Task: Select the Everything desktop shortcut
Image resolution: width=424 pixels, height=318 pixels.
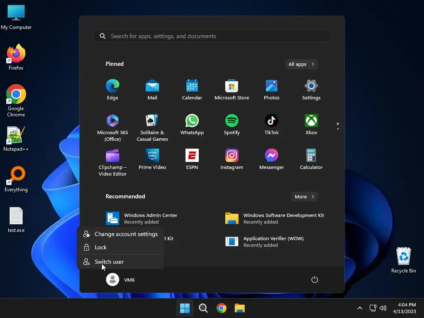Action: (x=16, y=179)
